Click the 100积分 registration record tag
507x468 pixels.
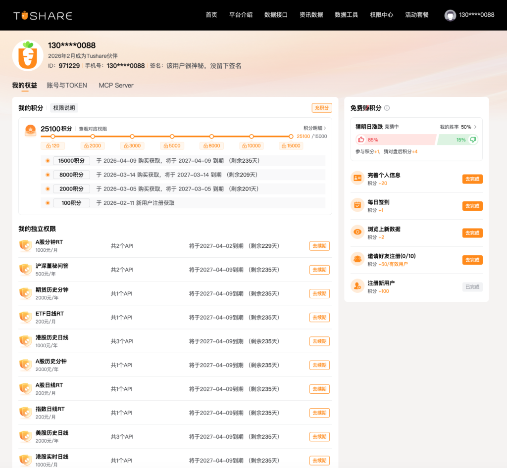71,203
